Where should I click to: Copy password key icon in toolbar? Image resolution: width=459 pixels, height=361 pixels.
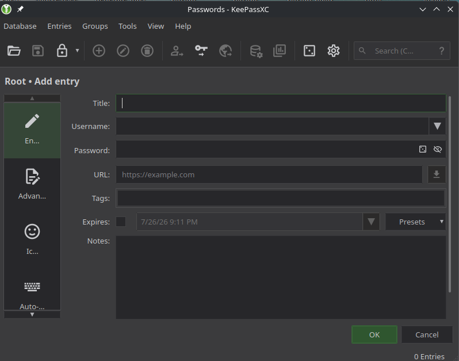click(201, 51)
